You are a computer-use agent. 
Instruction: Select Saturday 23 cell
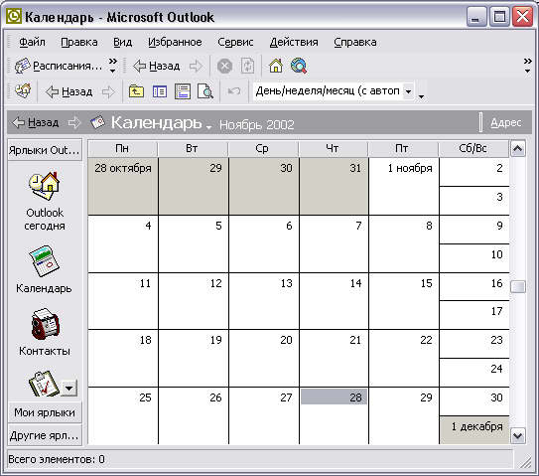pyautogui.click(x=474, y=344)
